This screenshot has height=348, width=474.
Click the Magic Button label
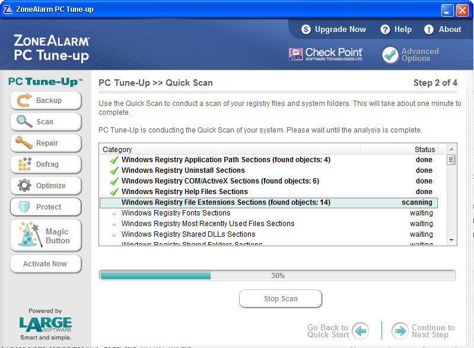click(x=58, y=236)
